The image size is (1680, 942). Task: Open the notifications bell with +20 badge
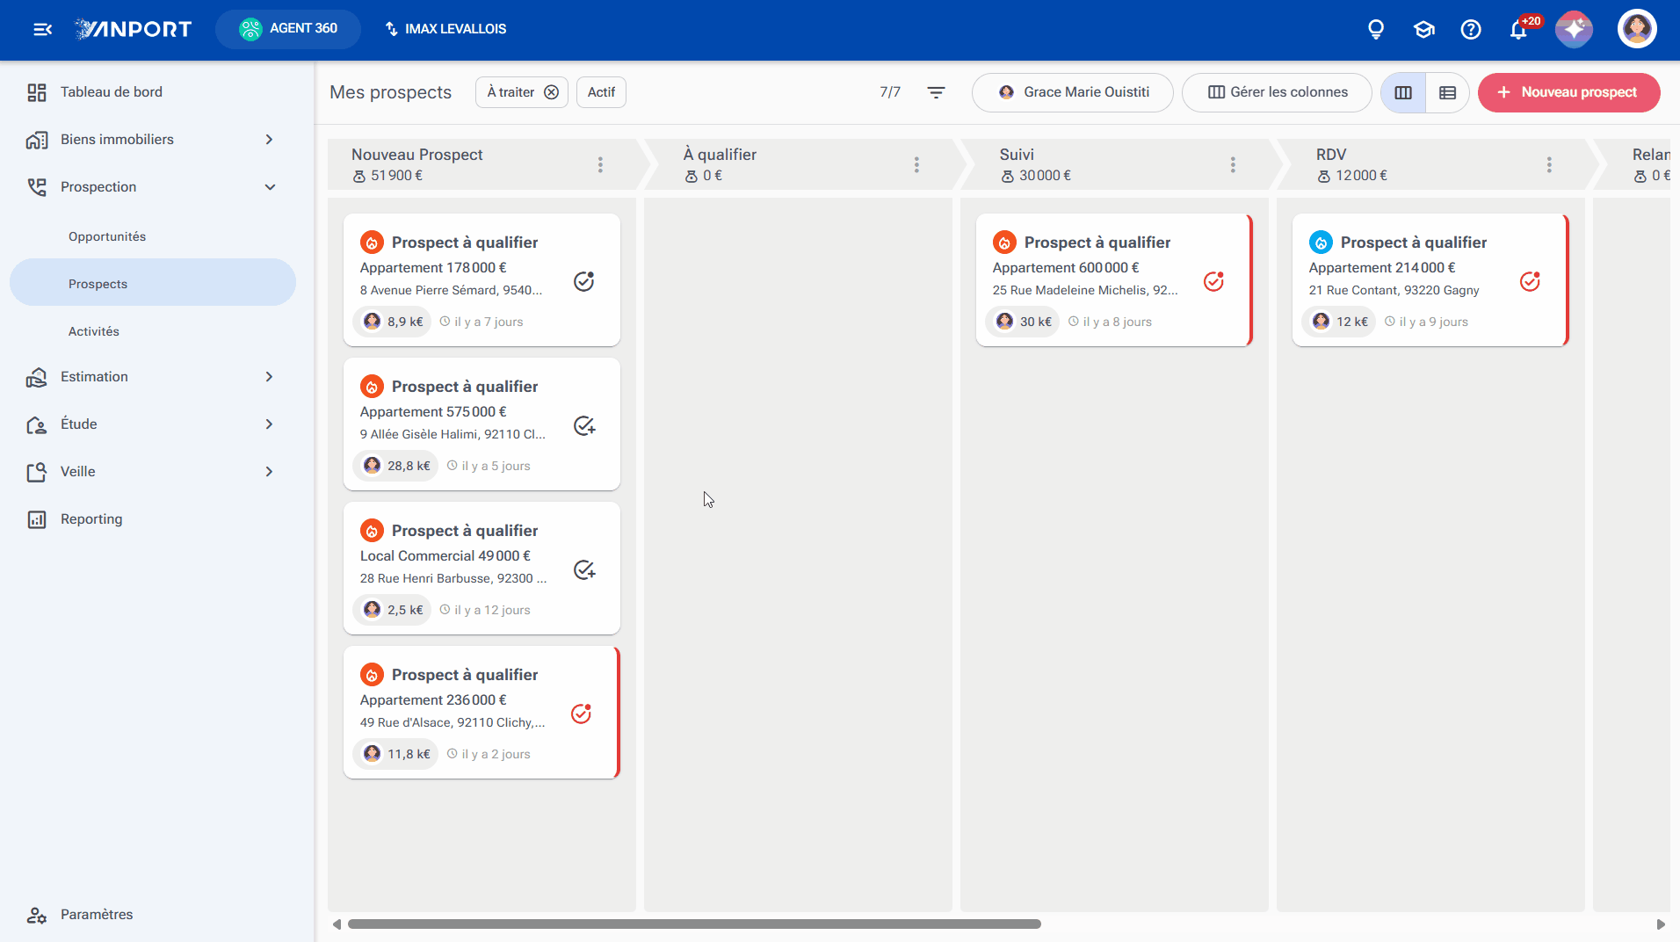tap(1519, 30)
